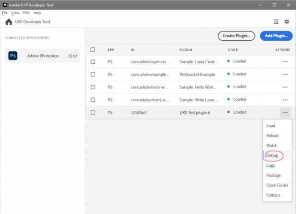Choose Logs from the actions menu
This screenshot has height=214, width=296.
tap(277, 165)
